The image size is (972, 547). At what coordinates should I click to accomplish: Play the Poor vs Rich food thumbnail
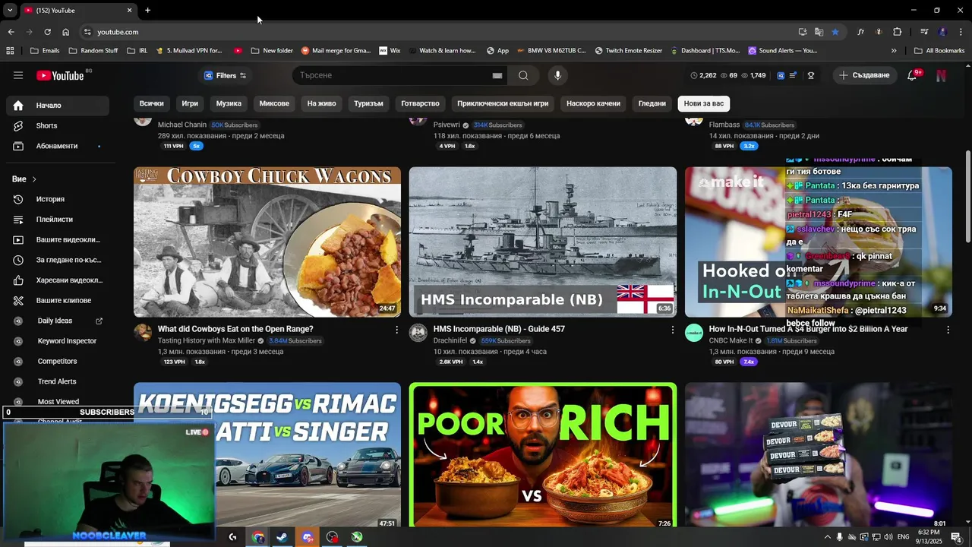(542, 454)
